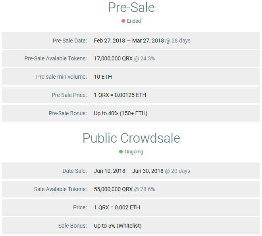Click the Public Crowdsale heading
Viewport: 262px width, 236px height.
pyautogui.click(x=131, y=138)
